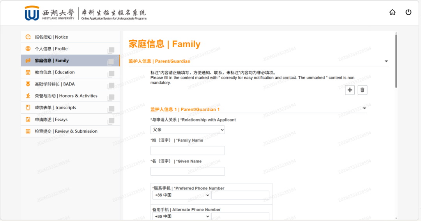Click the Profile person icon
This screenshot has width=421, height=221.
[28, 49]
